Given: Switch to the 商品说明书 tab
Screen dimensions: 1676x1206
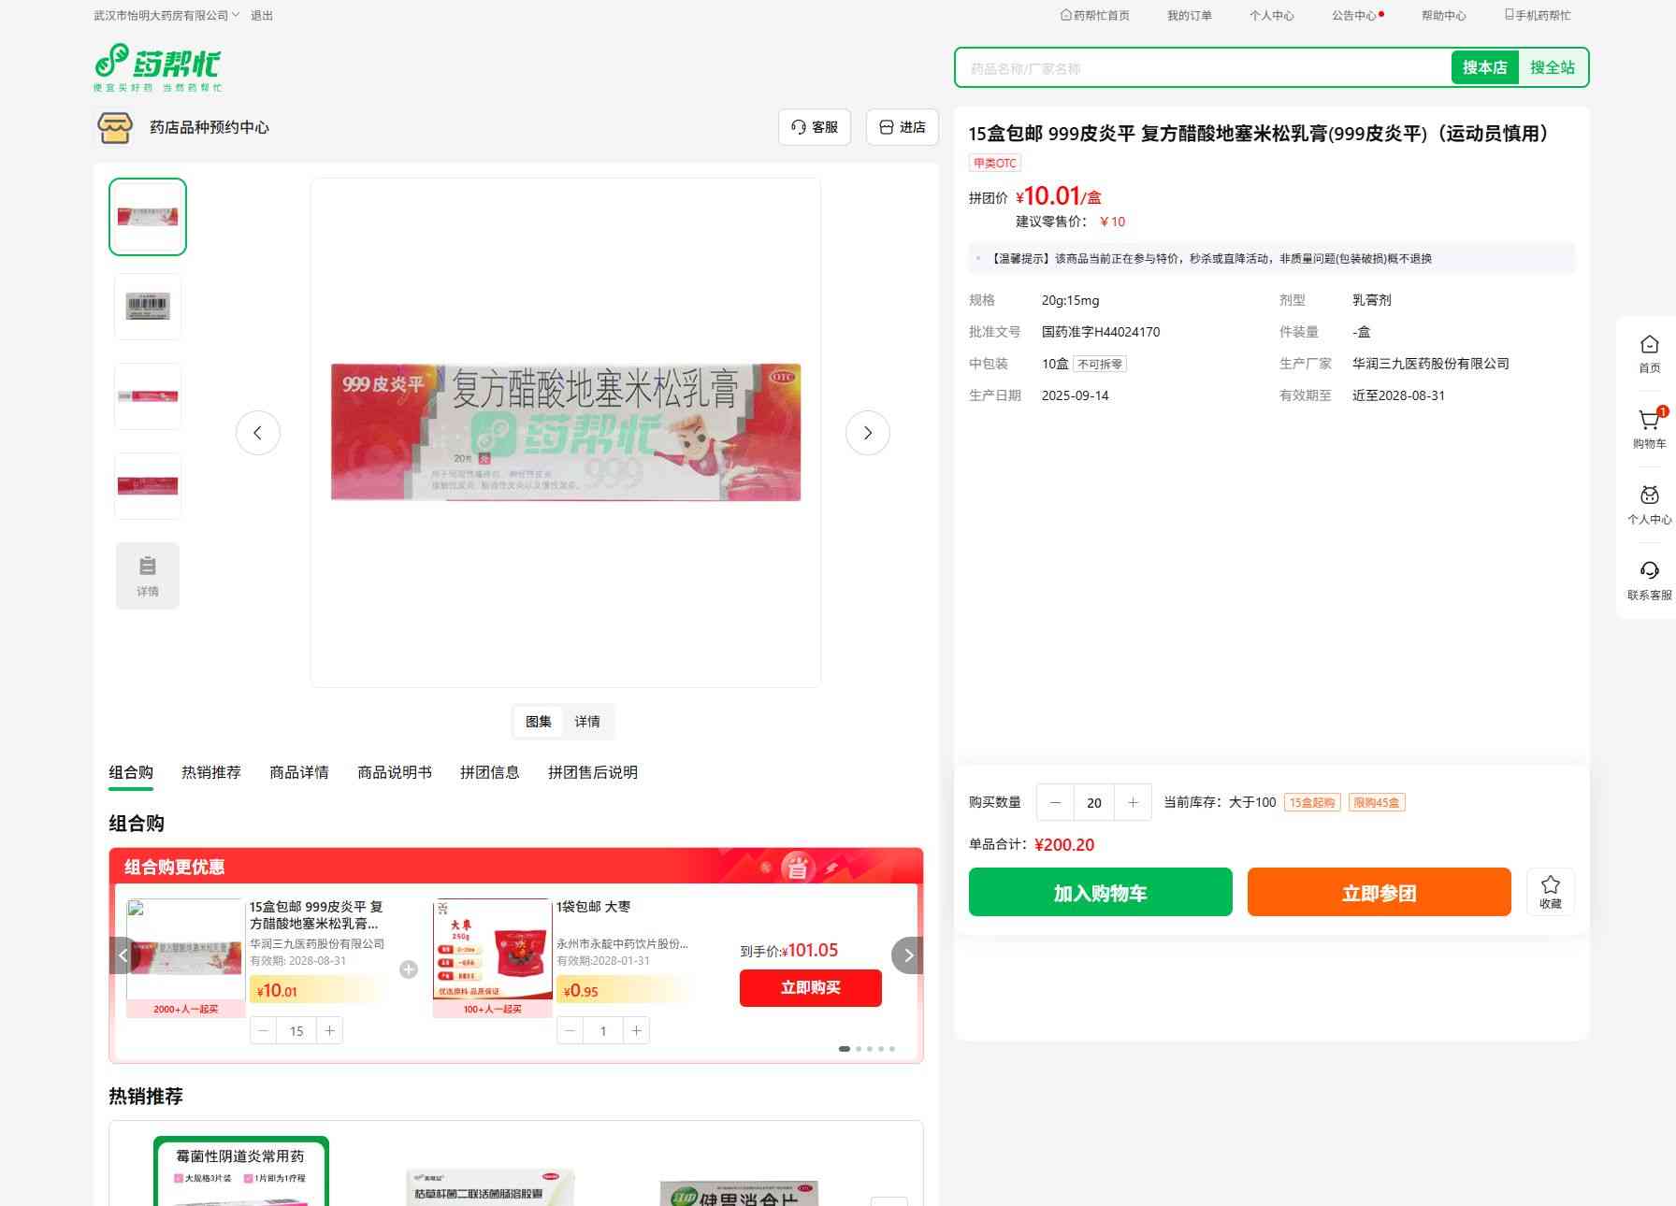Looking at the screenshot, I should coord(394,772).
